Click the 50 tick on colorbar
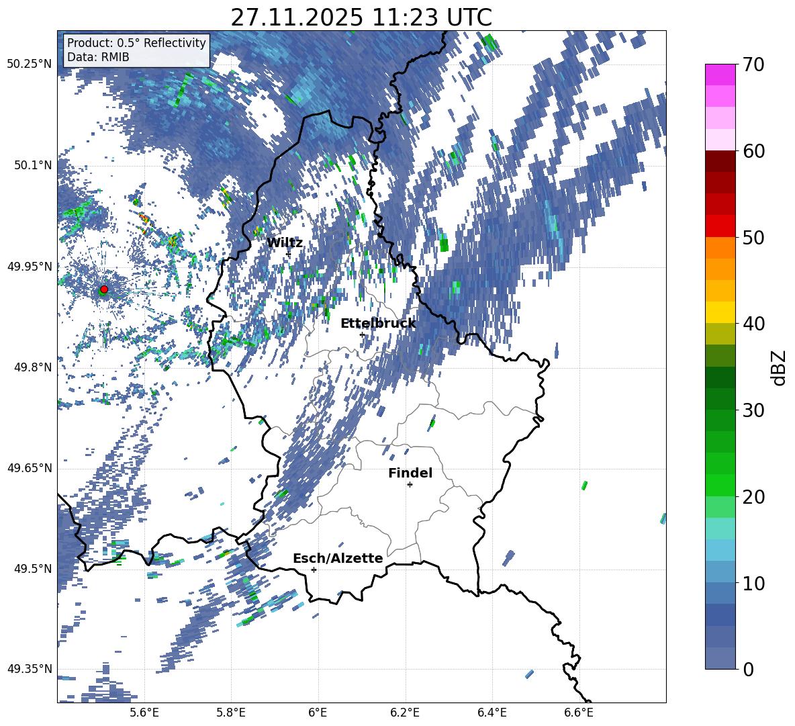 [x=753, y=238]
